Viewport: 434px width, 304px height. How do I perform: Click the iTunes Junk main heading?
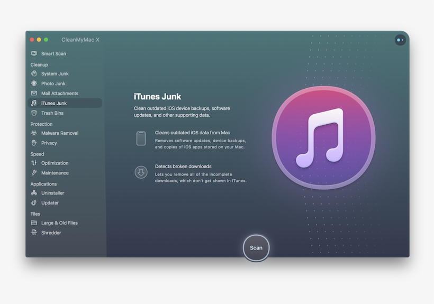[157, 96]
